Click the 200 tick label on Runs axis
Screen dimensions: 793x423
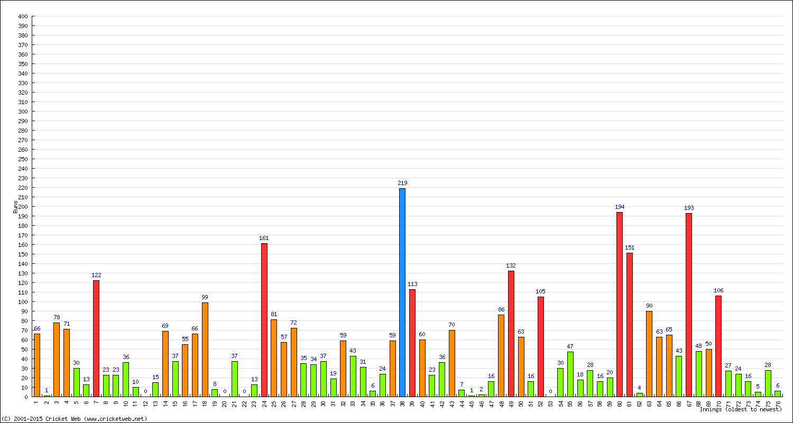point(22,207)
